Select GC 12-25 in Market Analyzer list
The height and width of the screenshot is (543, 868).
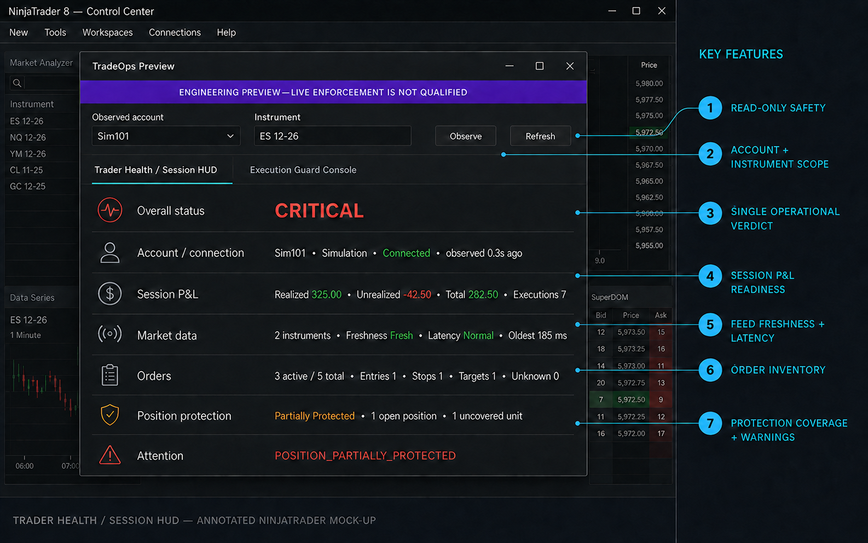(28, 186)
